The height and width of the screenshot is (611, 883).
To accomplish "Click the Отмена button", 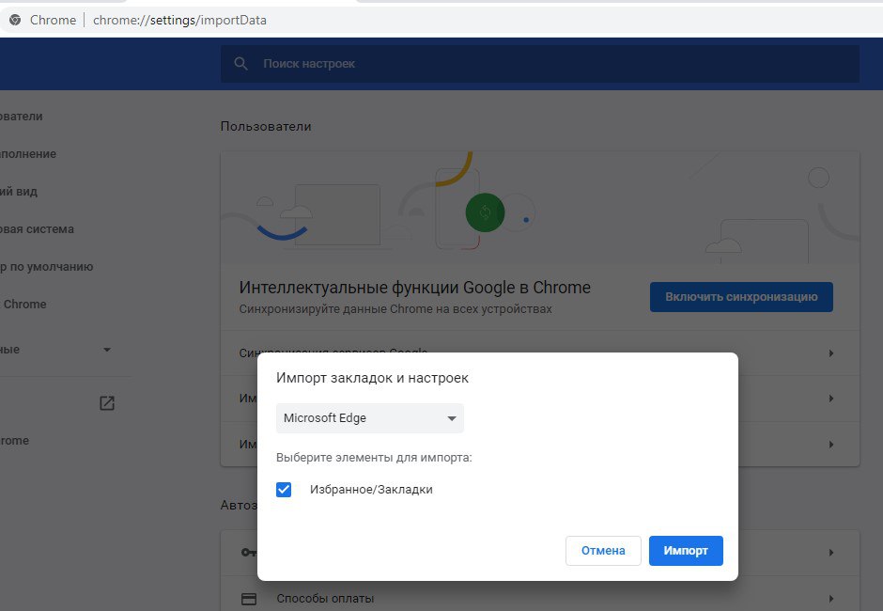I will [603, 551].
